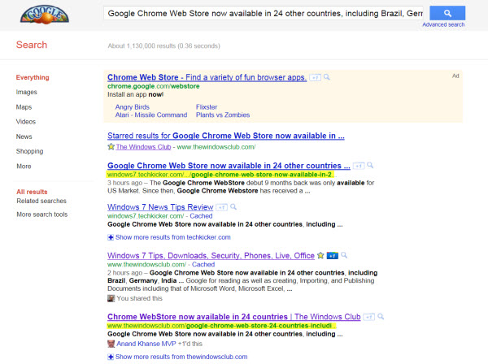Viewport: 488px width, 364px height.
Task: Open The Windows Club starred link
Action: click(143, 147)
